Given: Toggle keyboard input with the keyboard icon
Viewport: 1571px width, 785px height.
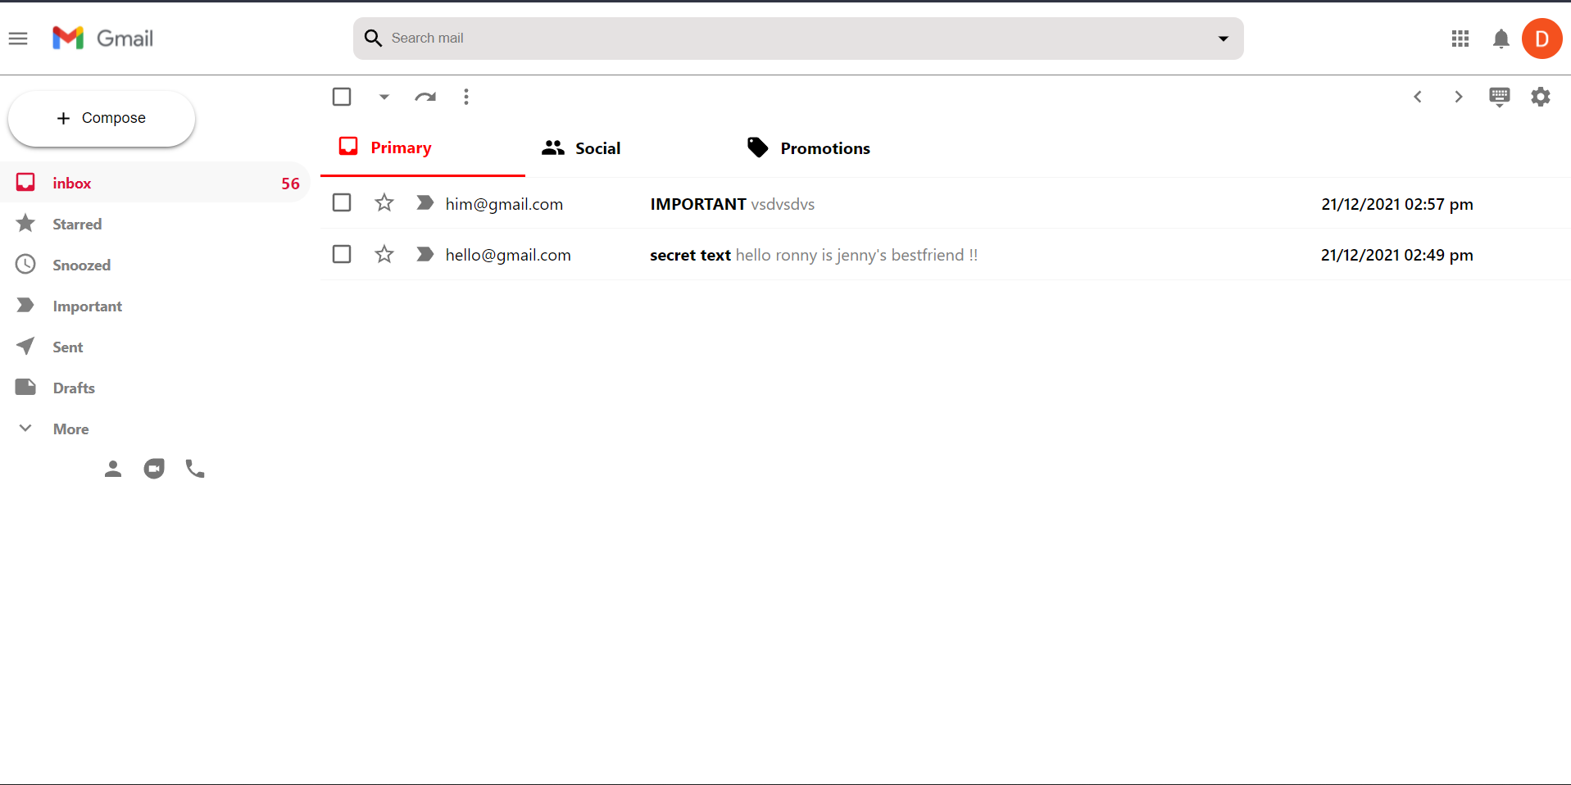Looking at the screenshot, I should [x=1500, y=97].
